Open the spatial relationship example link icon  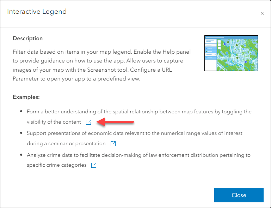click(88, 122)
